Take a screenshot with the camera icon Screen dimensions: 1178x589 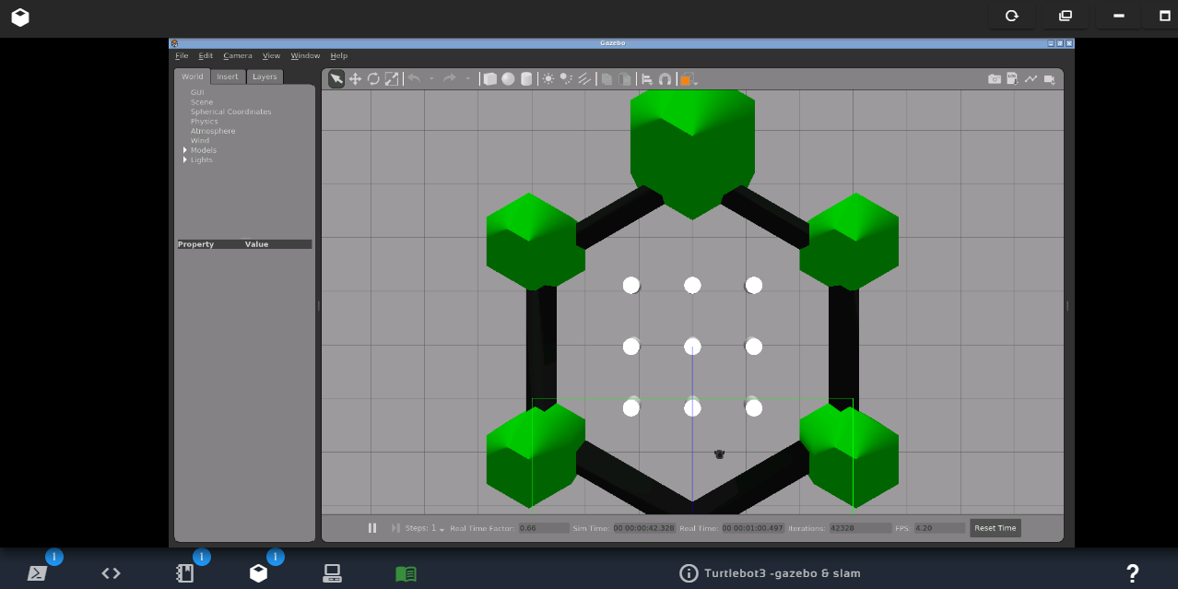pyautogui.click(x=995, y=79)
